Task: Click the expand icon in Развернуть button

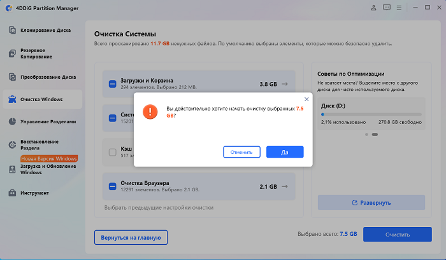Action: [x=355, y=203]
